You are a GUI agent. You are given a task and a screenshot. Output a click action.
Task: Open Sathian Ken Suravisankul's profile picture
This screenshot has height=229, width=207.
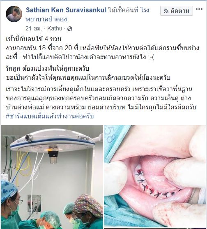click(14, 14)
